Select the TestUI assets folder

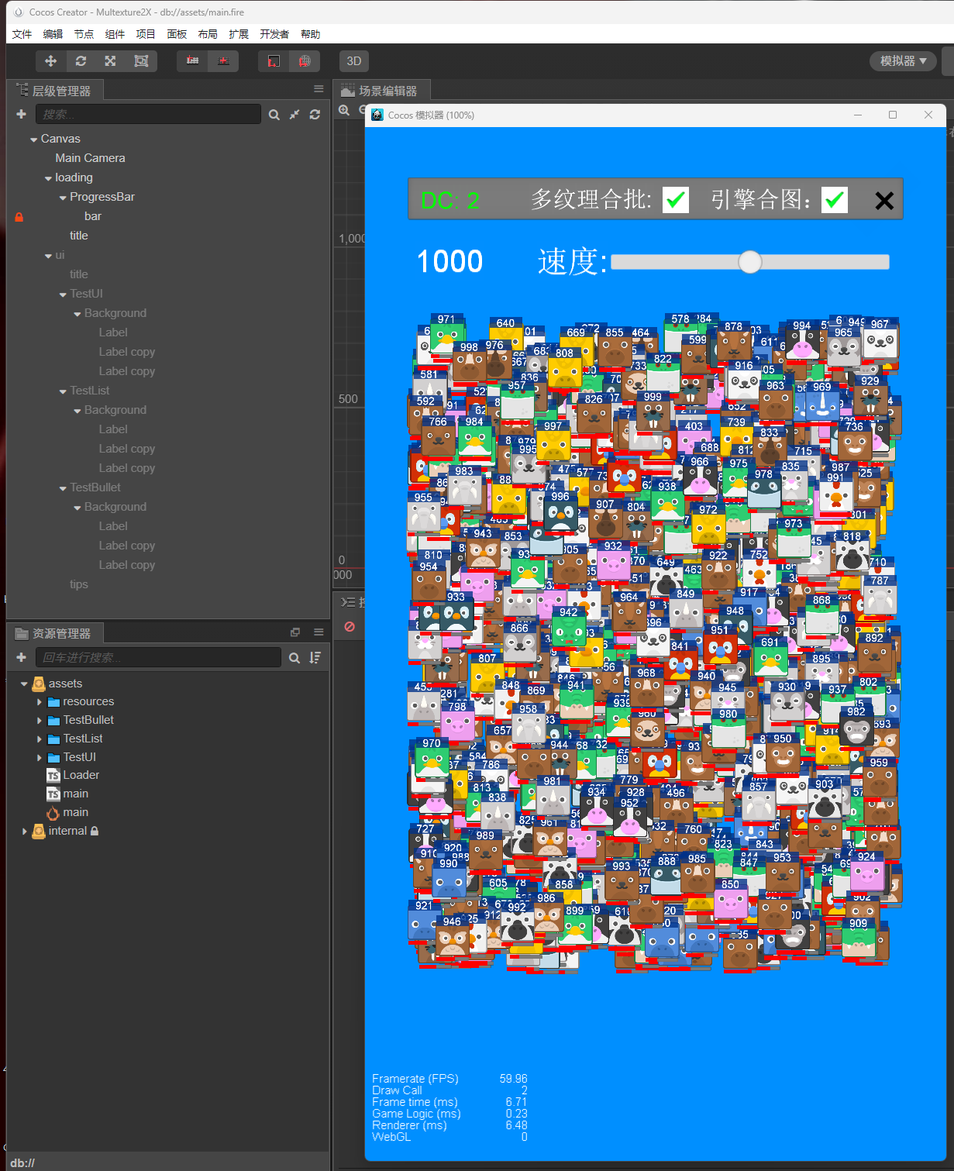(x=80, y=757)
